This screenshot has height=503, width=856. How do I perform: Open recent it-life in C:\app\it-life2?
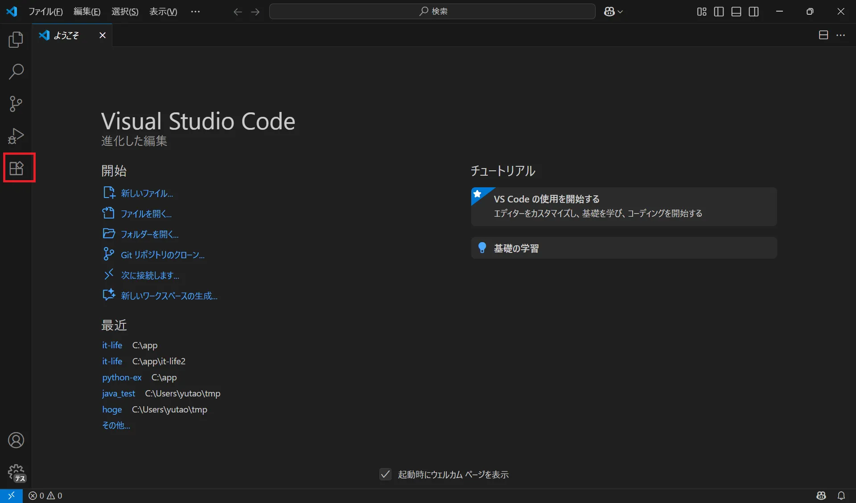(112, 361)
